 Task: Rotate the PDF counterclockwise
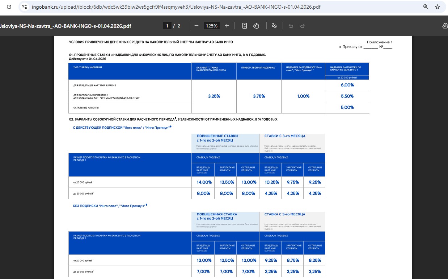256,26
